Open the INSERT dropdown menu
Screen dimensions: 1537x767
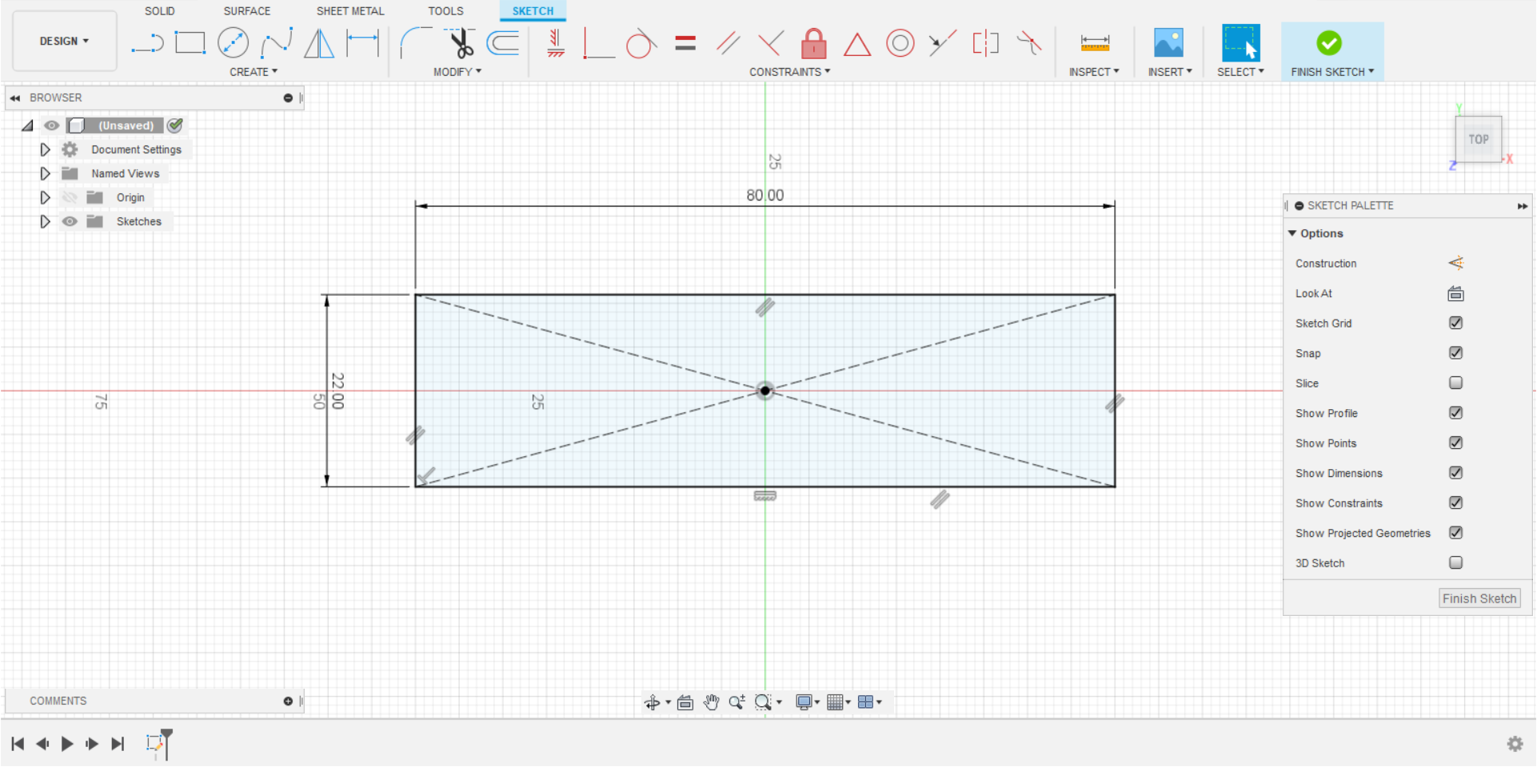1170,72
